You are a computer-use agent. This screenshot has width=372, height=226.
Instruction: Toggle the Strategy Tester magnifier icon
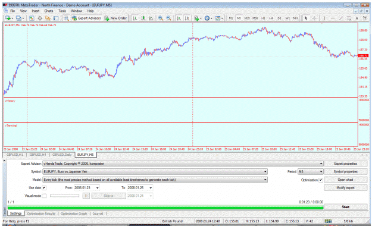(67, 18)
